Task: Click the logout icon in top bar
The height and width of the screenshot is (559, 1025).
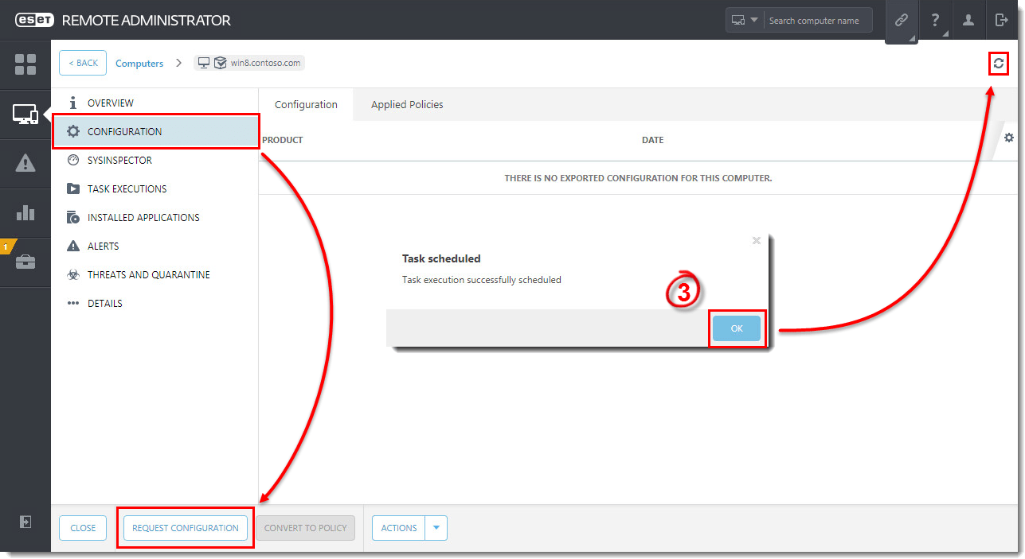Action: 1001,21
